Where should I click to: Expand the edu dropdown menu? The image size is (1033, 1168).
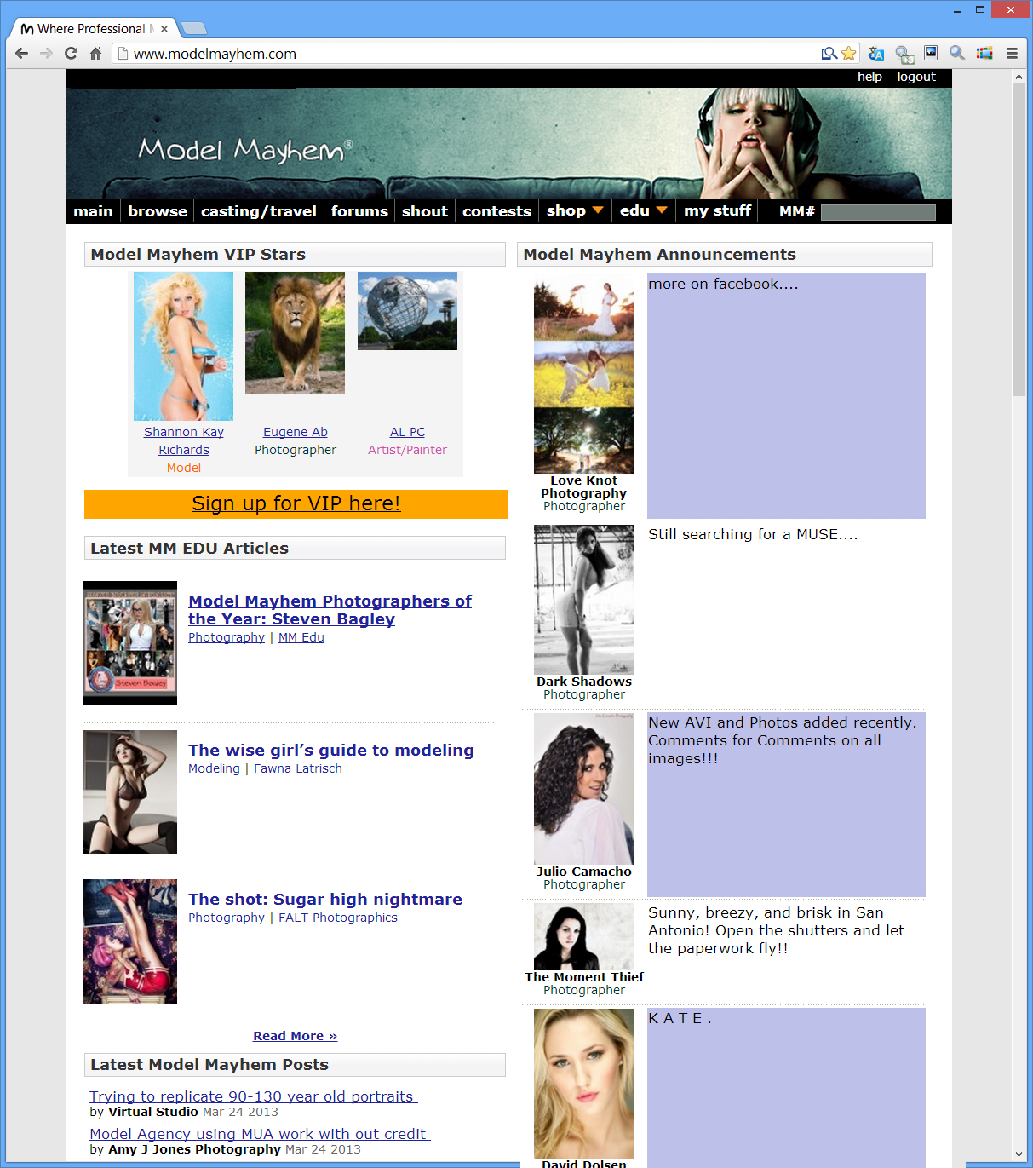[643, 210]
